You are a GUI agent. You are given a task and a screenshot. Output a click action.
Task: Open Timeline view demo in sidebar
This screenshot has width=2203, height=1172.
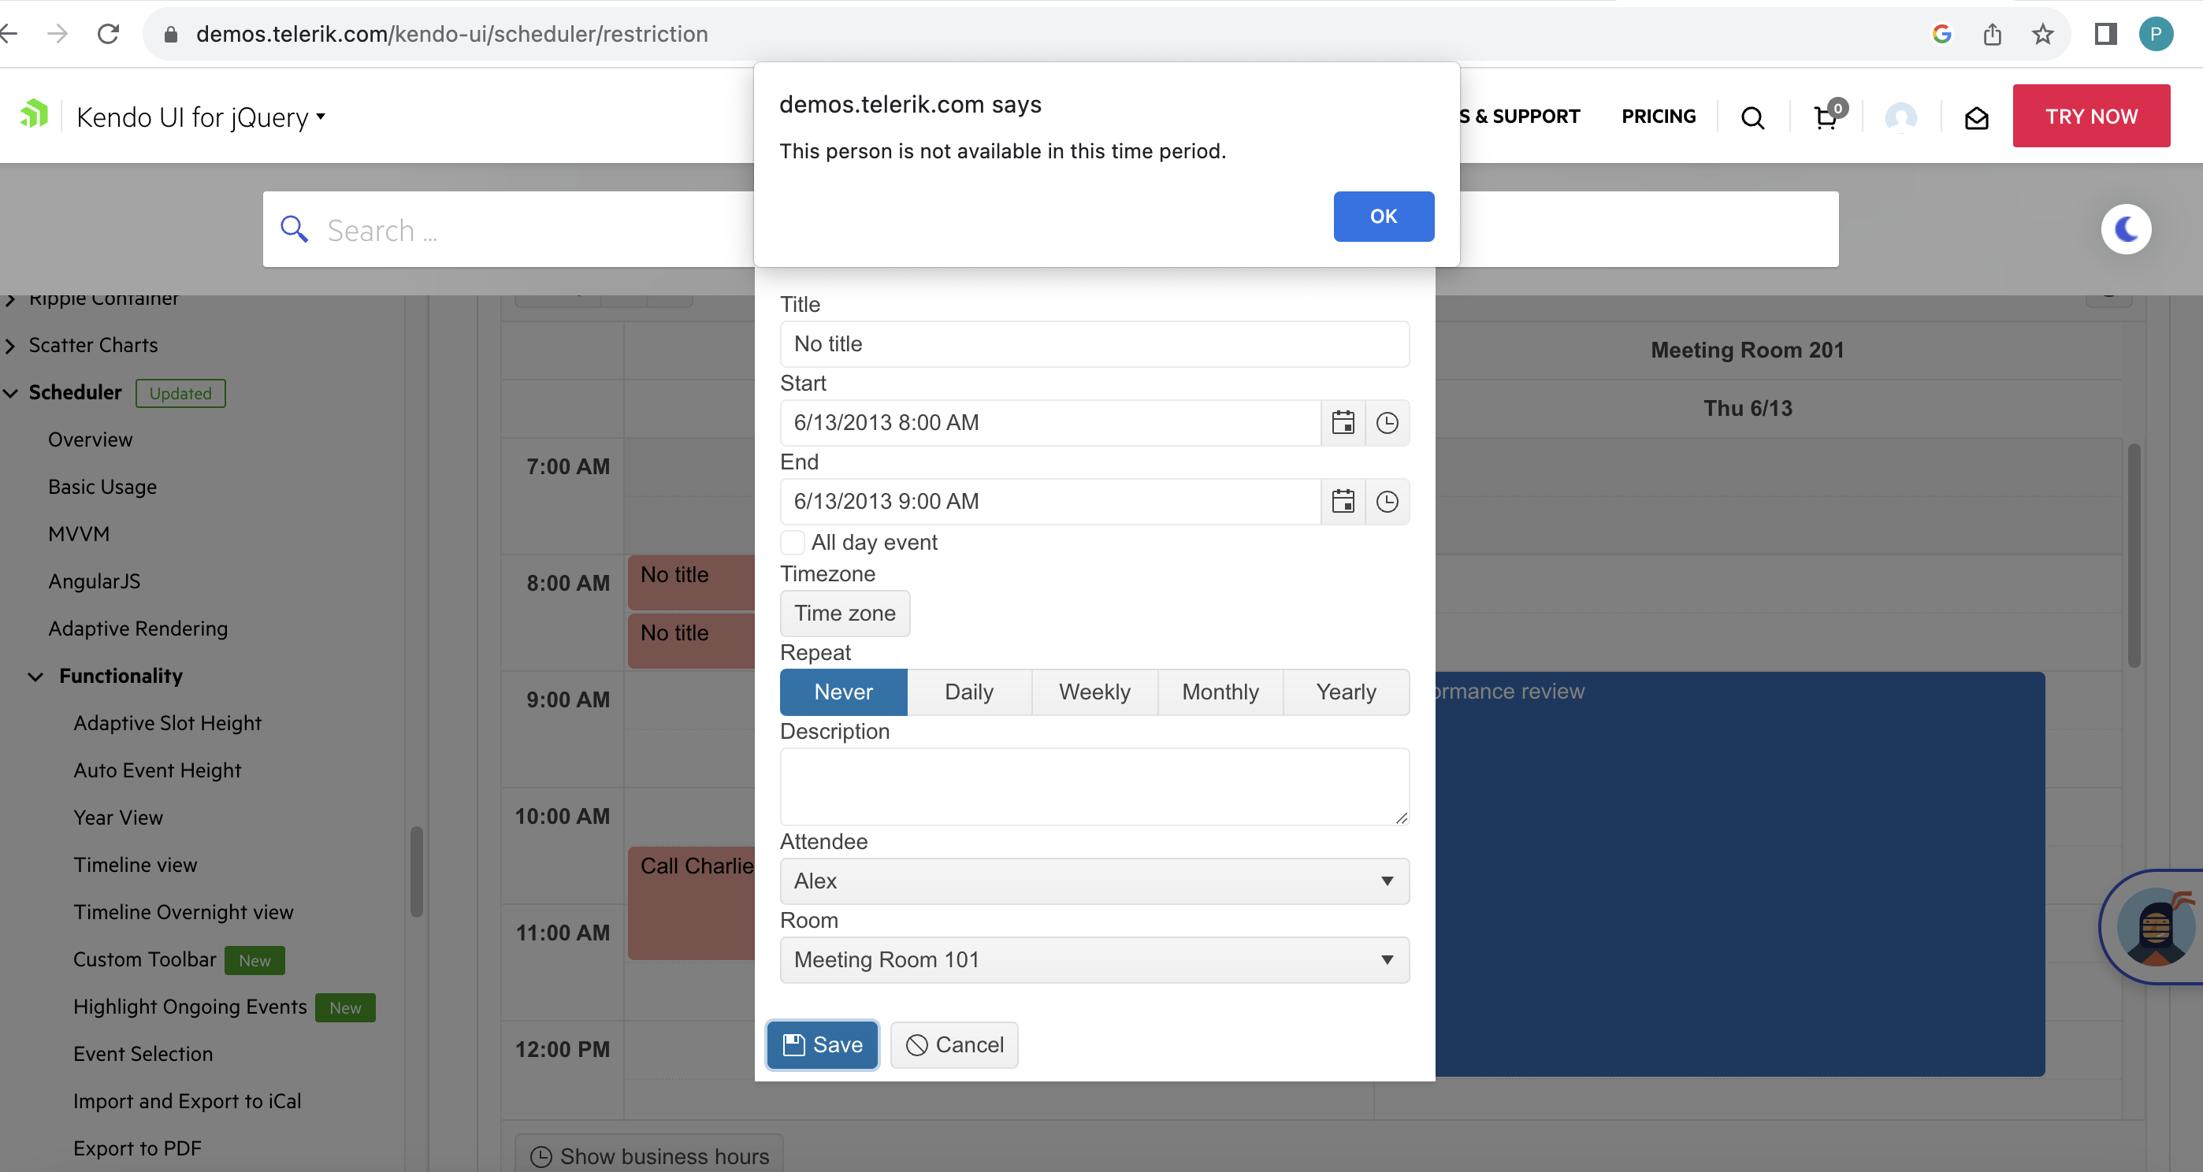pos(135,864)
